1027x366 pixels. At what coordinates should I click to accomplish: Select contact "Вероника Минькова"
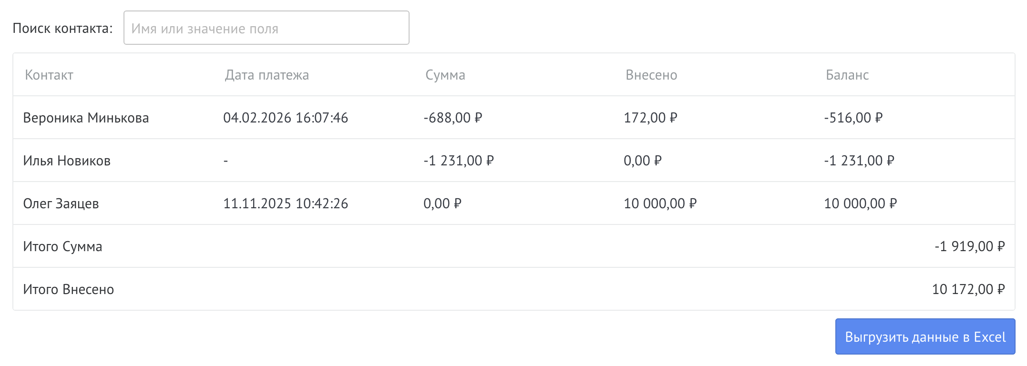(86, 118)
